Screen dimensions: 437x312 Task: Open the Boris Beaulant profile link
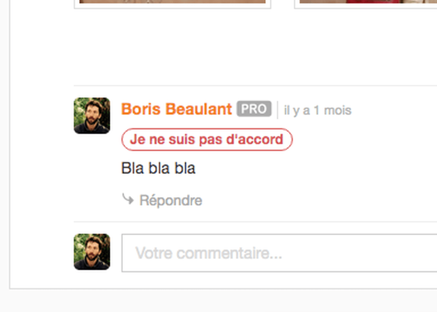pos(176,109)
